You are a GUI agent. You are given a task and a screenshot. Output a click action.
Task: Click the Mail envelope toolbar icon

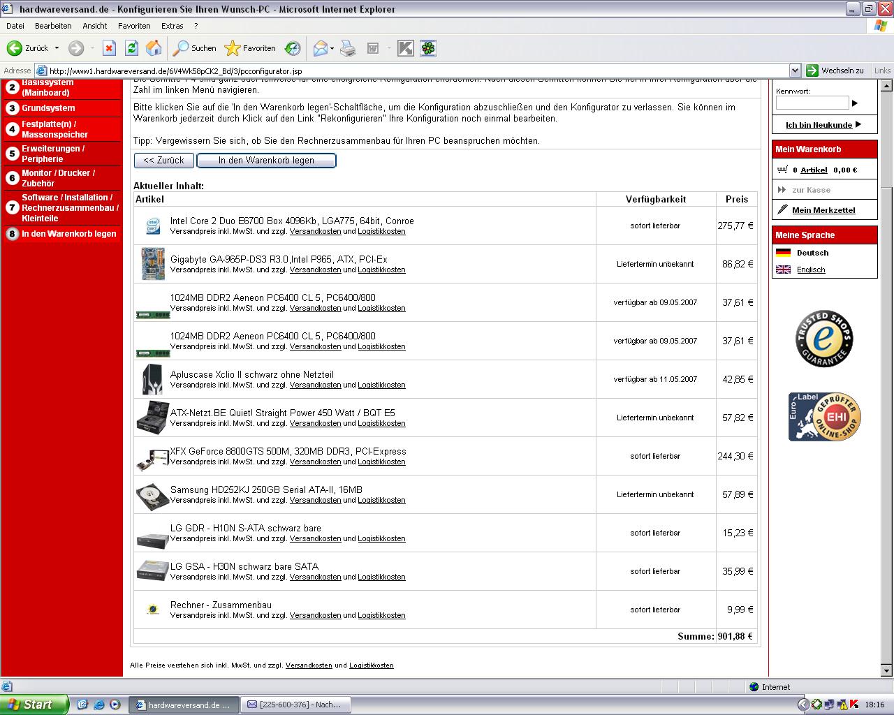[x=320, y=48]
